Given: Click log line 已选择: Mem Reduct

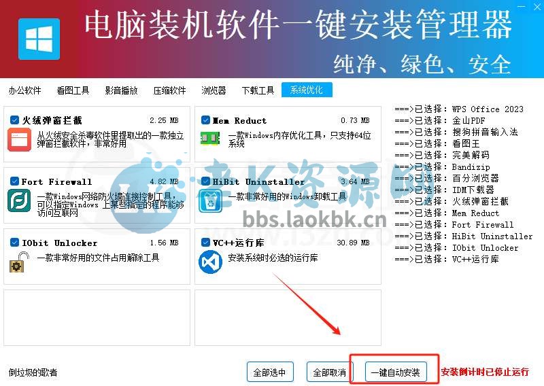Looking at the screenshot, I should point(447,213).
